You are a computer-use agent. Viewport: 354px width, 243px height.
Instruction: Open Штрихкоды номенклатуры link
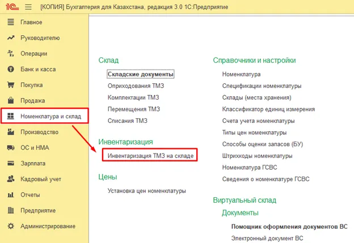click(x=258, y=156)
